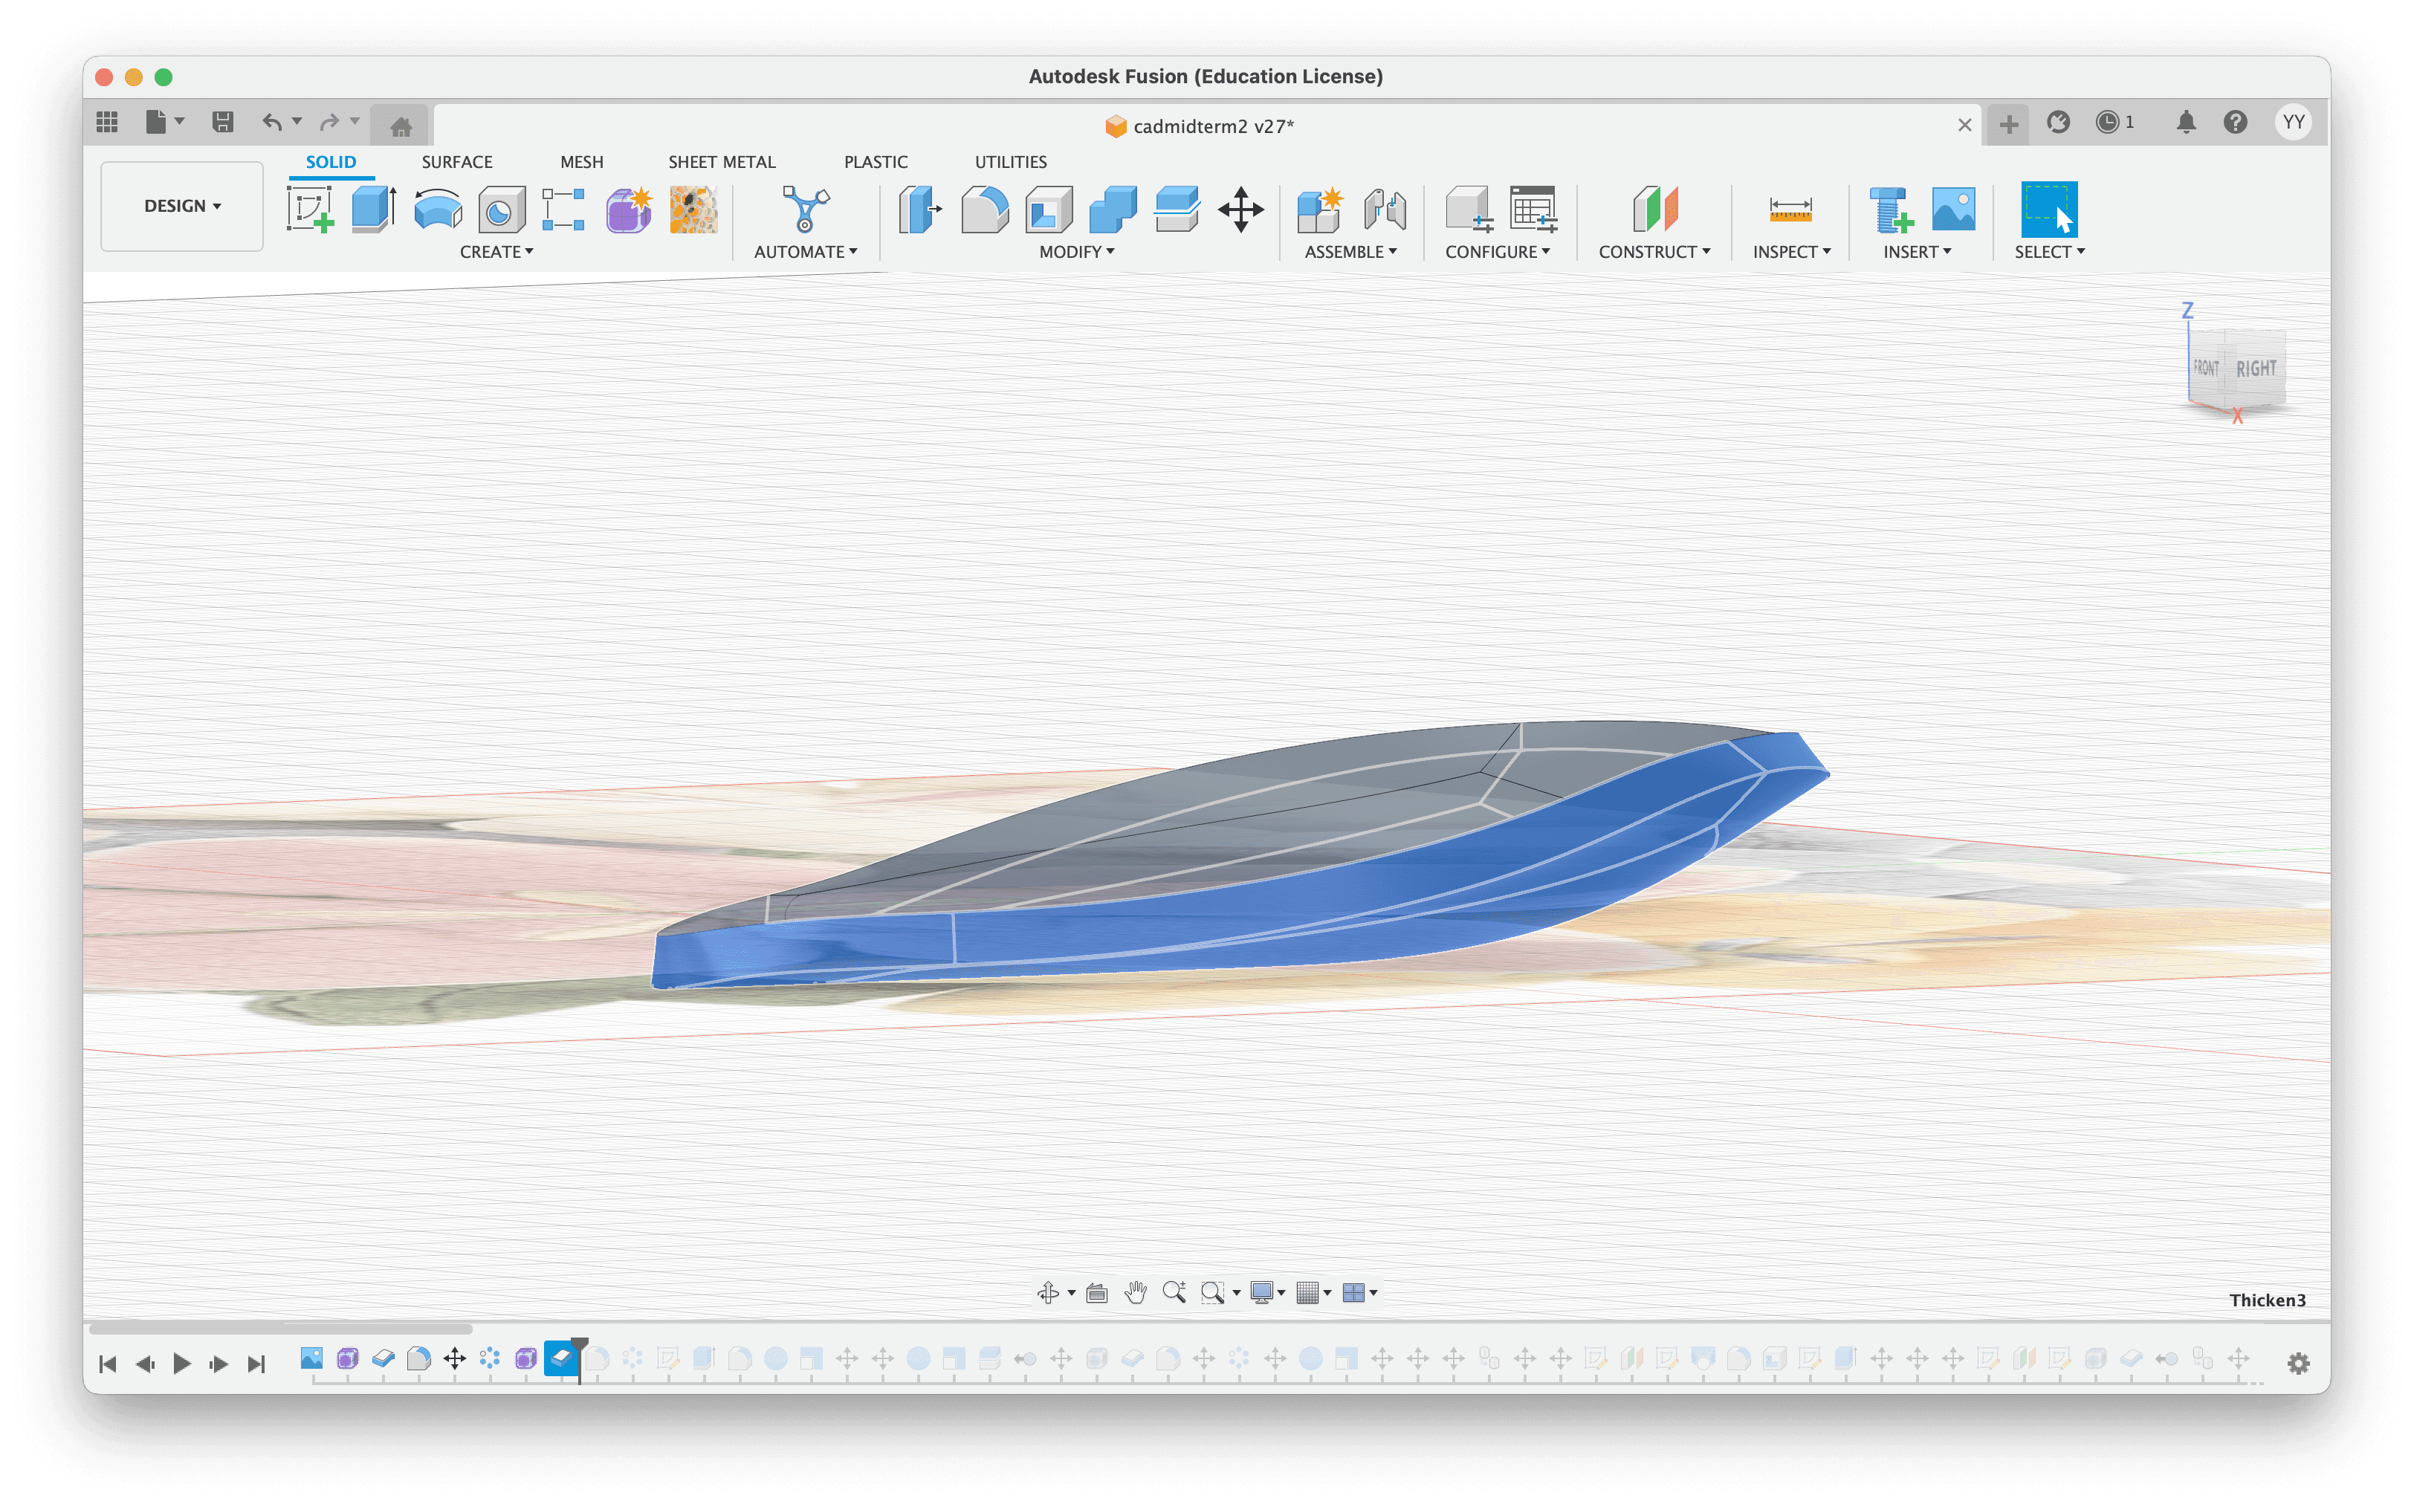The height and width of the screenshot is (1504, 2414).
Task: Switch to the SHEET METAL tab
Action: pyautogui.click(x=721, y=162)
